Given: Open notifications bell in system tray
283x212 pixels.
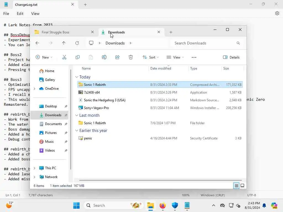Looking at the screenshot, I should pos(264,205).
